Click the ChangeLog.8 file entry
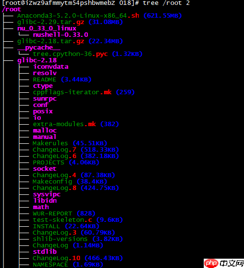244x268 pixels. pos(54,188)
